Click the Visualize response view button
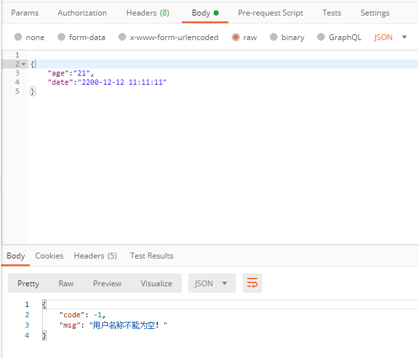This screenshot has width=418, height=358. [x=157, y=283]
